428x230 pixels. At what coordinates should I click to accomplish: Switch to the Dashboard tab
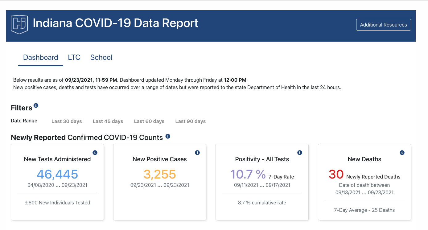pos(41,58)
